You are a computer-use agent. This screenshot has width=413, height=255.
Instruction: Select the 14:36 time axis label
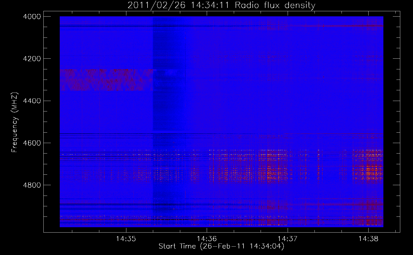pyautogui.click(x=207, y=239)
